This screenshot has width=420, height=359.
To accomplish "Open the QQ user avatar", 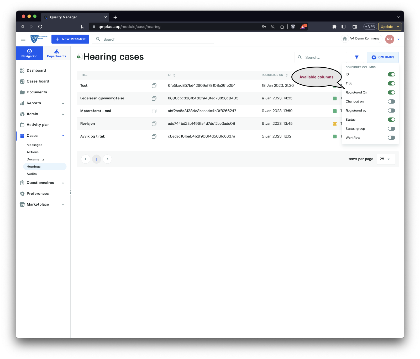I will click(390, 39).
